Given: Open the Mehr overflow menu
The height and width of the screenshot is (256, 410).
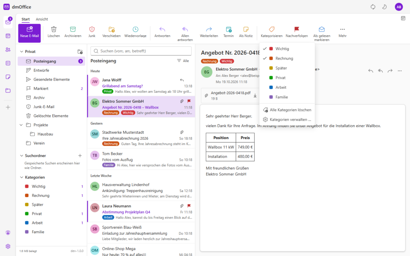Looking at the screenshot, I should tap(342, 32).
